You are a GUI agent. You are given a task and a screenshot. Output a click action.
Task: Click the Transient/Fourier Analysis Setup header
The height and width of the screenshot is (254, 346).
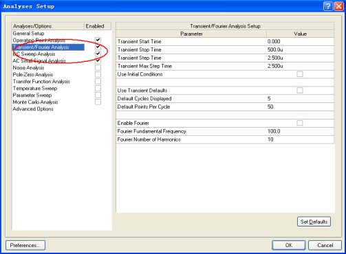225,26
